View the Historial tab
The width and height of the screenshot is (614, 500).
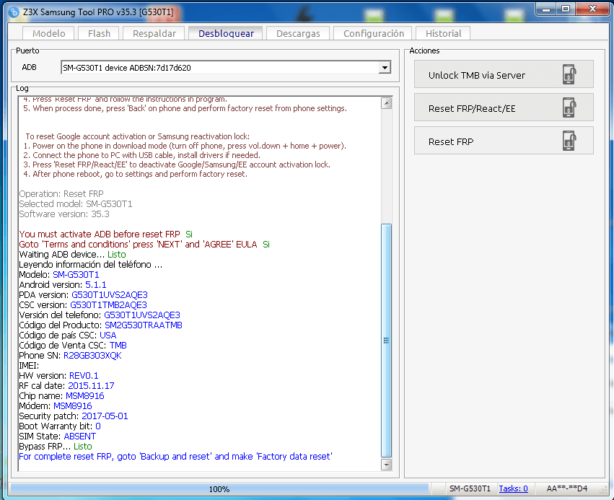point(443,33)
